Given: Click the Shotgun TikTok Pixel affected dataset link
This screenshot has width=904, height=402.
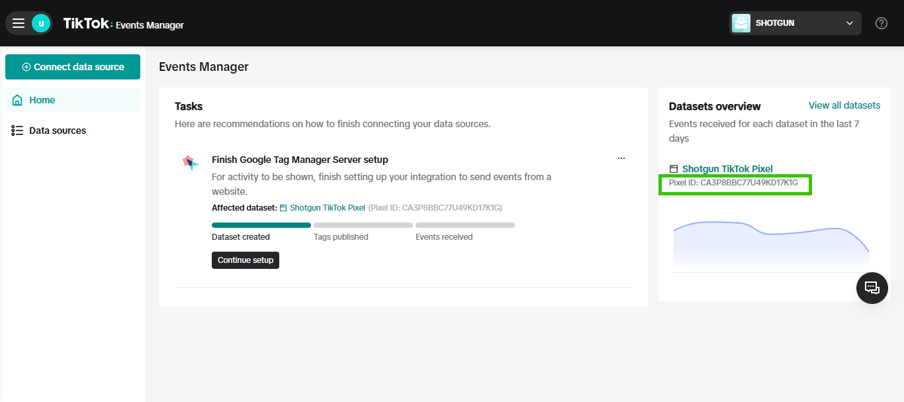Looking at the screenshot, I should [326, 207].
